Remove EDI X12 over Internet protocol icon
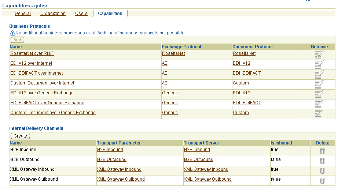338x188 pixels. pos(319,64)
